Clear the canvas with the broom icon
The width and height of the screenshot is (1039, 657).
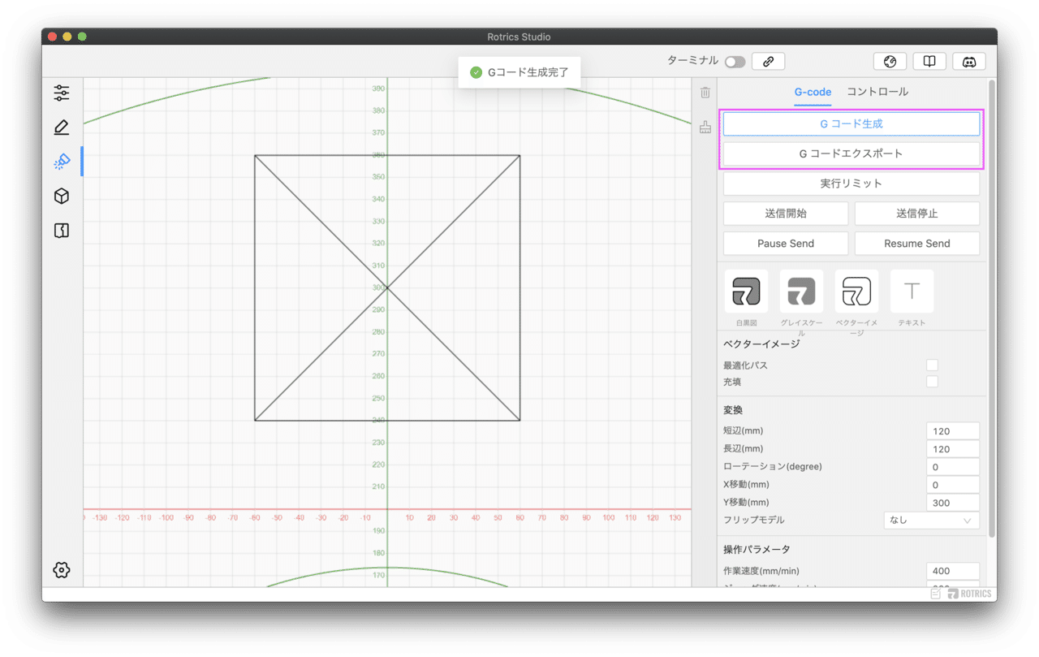(705, 127)
